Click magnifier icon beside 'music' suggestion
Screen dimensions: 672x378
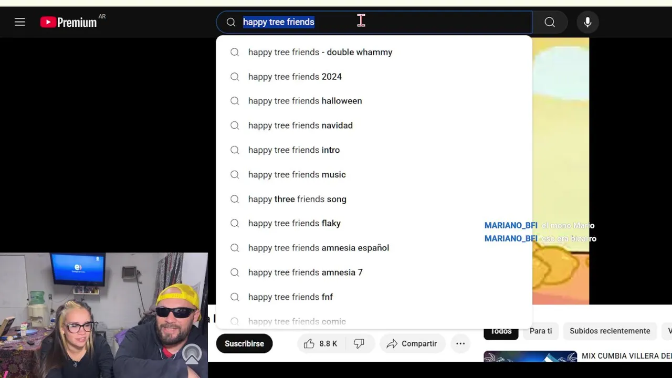click(x=235, y=174)
